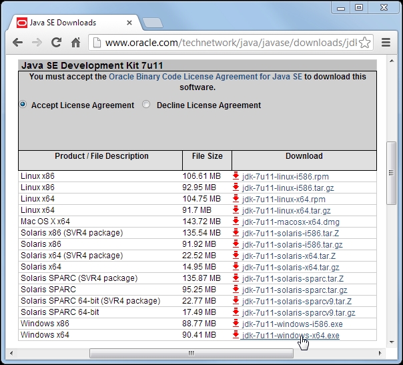The width and height of the screenshot is (403, 365).
Task: Click red download arrow for macosx-x64.dmg
Action: coord(236,222)
